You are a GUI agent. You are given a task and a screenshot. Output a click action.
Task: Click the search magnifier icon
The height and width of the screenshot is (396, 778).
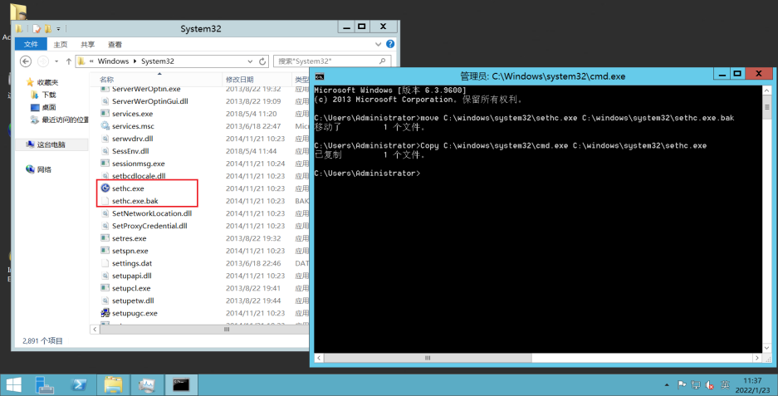pyautogui.click(x=383, y=61)
